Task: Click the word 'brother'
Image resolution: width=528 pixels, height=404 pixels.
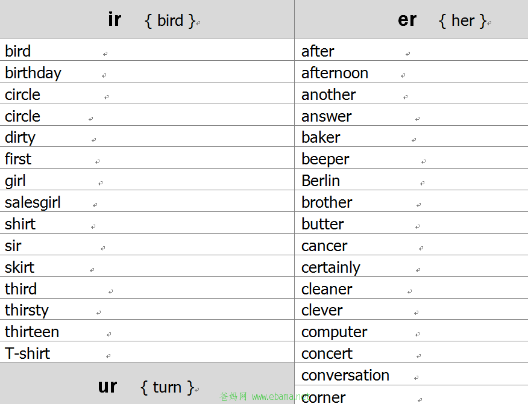Action: tap(327, 202)
